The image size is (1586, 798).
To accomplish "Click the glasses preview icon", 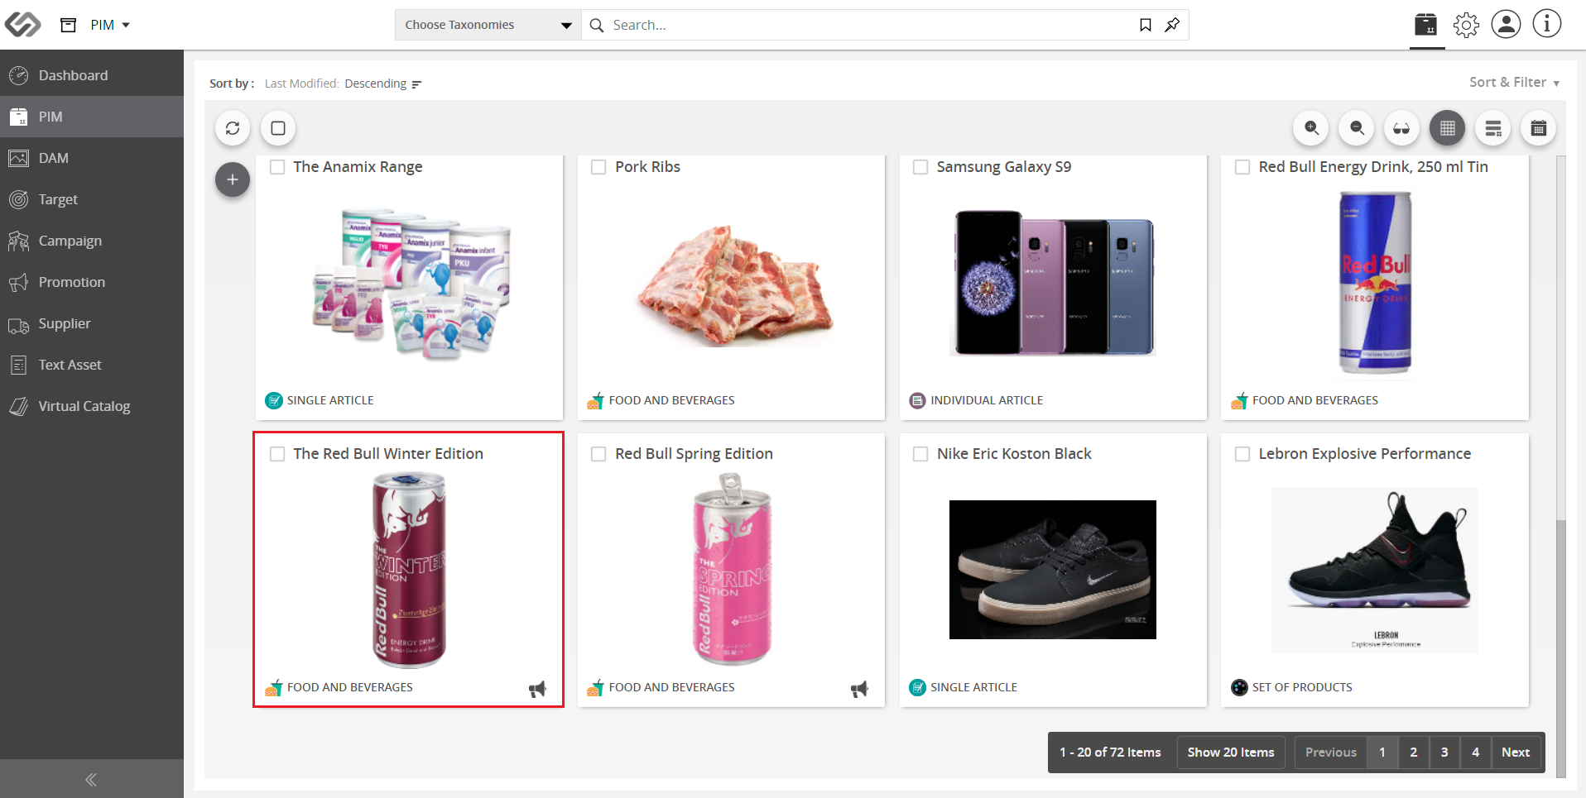I will coord(1401,128).
